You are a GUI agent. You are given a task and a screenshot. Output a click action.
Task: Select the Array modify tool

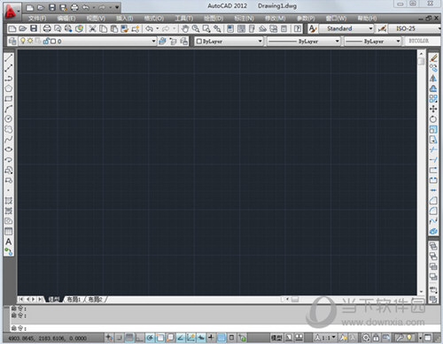(433, 98)
